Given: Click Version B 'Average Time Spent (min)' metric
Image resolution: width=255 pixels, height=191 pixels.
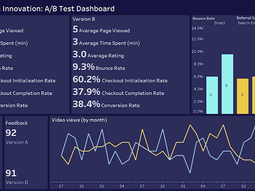Looking at the screenshot, I should coord(106,42).
